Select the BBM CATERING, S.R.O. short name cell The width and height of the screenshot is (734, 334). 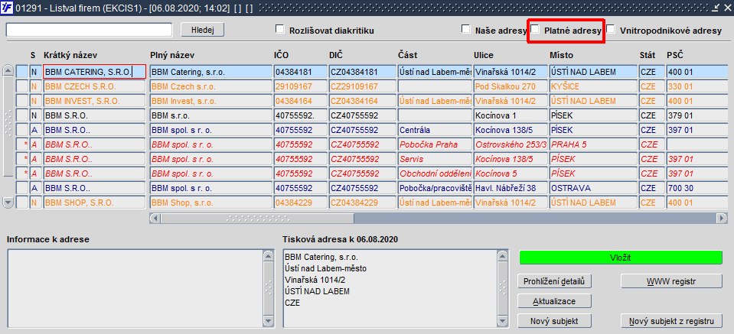pos(95,72)
